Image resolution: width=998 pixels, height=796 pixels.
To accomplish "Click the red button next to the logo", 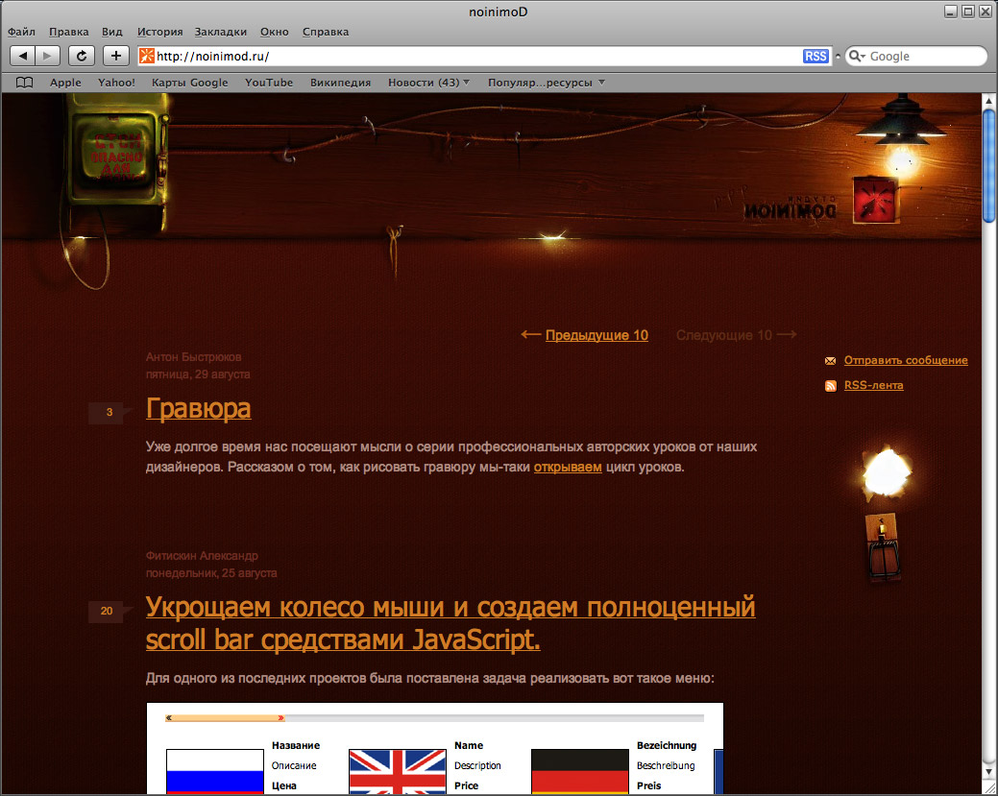I will (x=875, y=199).
